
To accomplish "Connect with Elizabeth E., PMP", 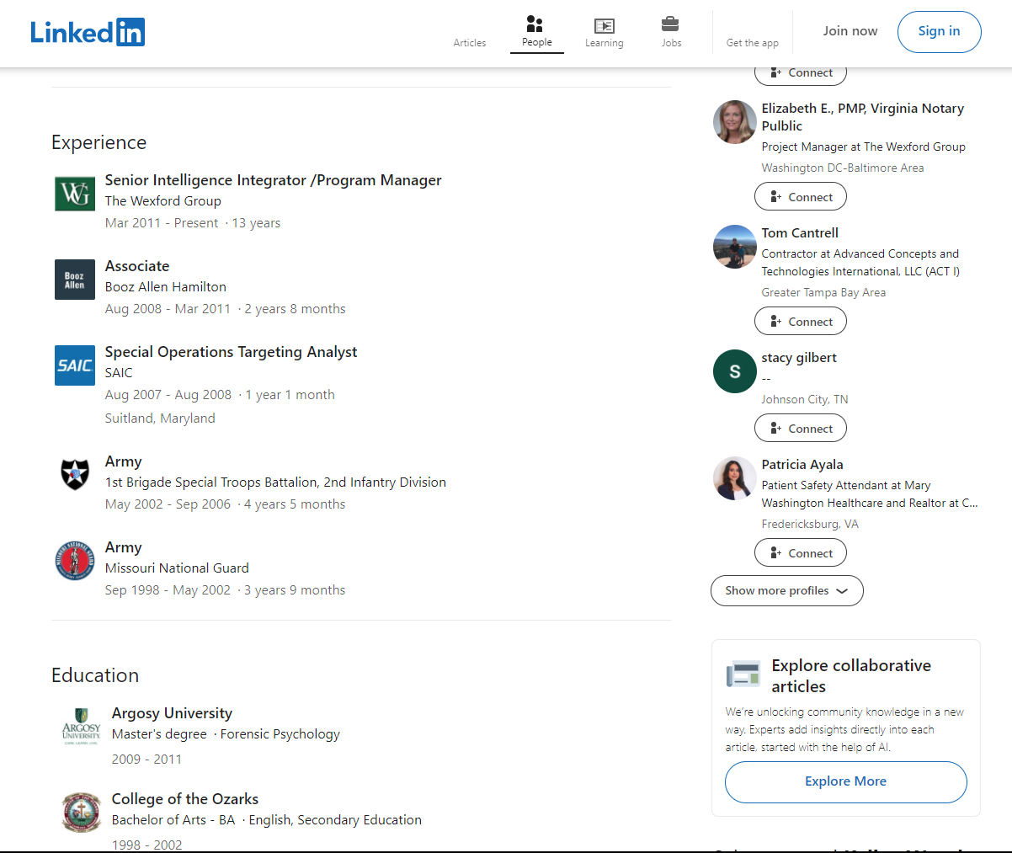I will pyautogui.click(x=801, y=197).
